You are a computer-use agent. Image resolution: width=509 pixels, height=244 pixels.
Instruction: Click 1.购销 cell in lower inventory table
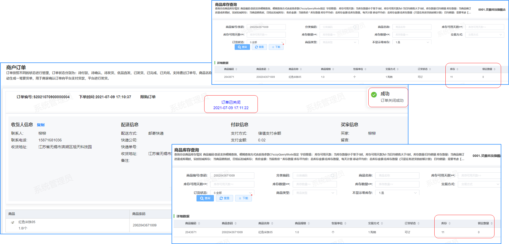(x=372, y=232)
